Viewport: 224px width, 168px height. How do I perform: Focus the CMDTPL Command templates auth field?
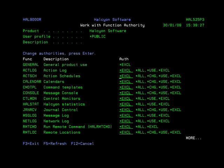(126, 87)
